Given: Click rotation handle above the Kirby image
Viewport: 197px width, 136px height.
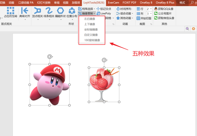Looking at the screenshot, I should pos(50,57).
